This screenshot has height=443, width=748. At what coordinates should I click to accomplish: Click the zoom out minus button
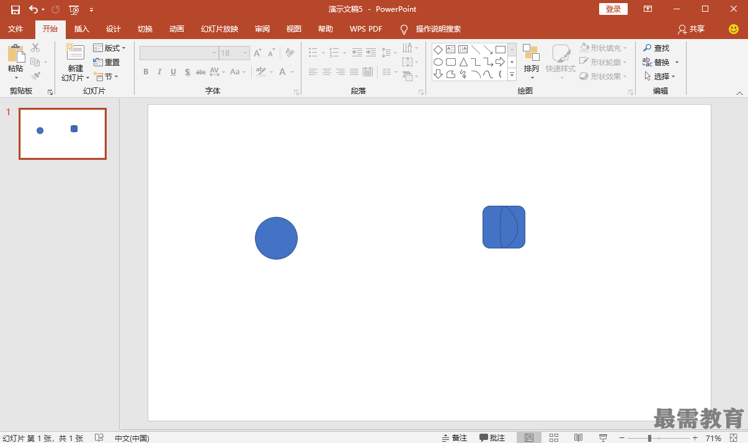[x=622, y=438]
